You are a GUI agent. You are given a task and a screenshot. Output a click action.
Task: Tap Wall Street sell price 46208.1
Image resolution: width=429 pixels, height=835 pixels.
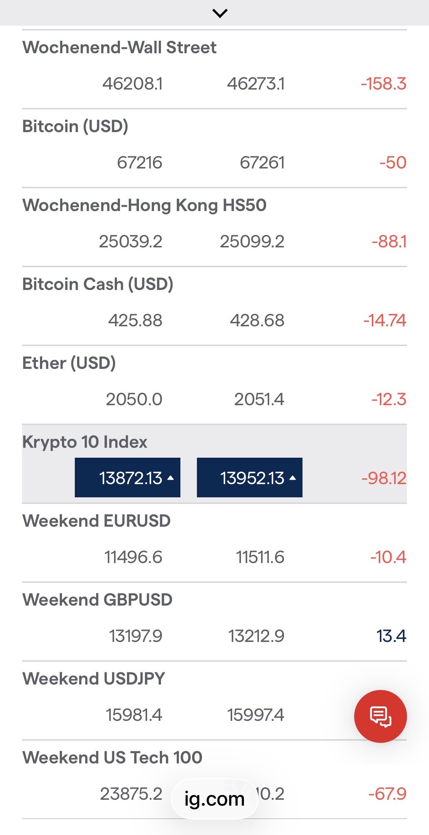[x=133, y=84]
